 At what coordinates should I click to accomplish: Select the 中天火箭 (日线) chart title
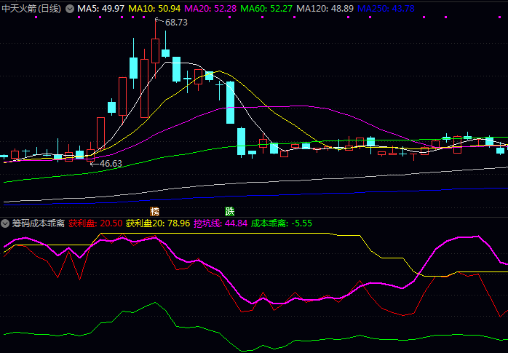31,9
